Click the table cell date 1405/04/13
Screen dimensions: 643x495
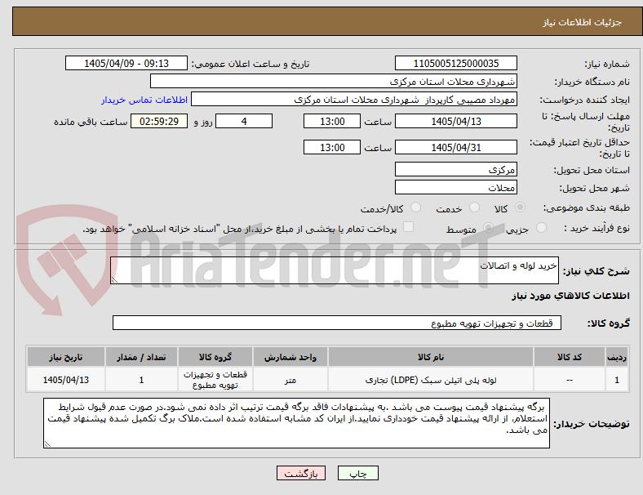(x=66, y=380)
